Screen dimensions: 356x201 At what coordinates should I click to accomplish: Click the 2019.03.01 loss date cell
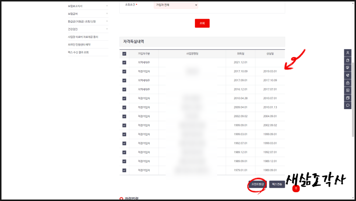(270, 71)
